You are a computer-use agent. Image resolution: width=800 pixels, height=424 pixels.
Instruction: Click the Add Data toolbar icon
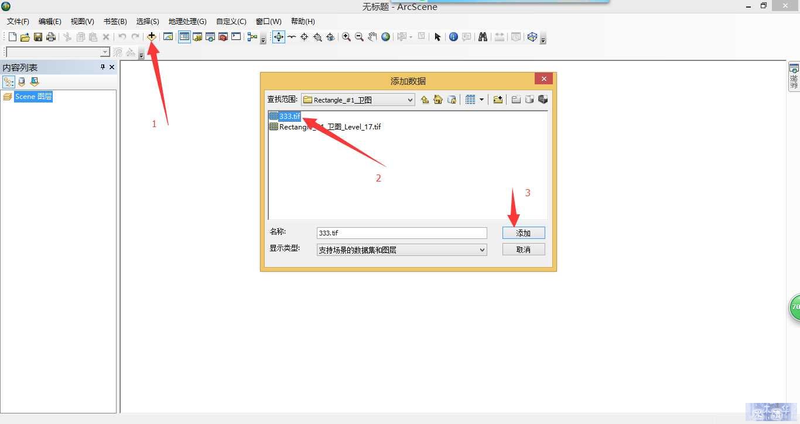point(152,36)
